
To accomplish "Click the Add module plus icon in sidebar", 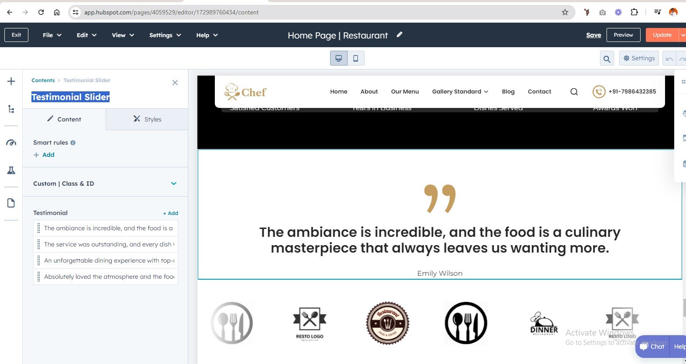I will pos(11,81).
